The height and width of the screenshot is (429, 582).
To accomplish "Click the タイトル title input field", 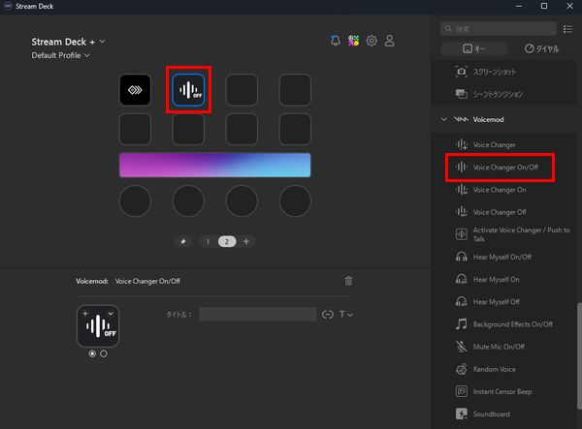I will tap(258, 315).
